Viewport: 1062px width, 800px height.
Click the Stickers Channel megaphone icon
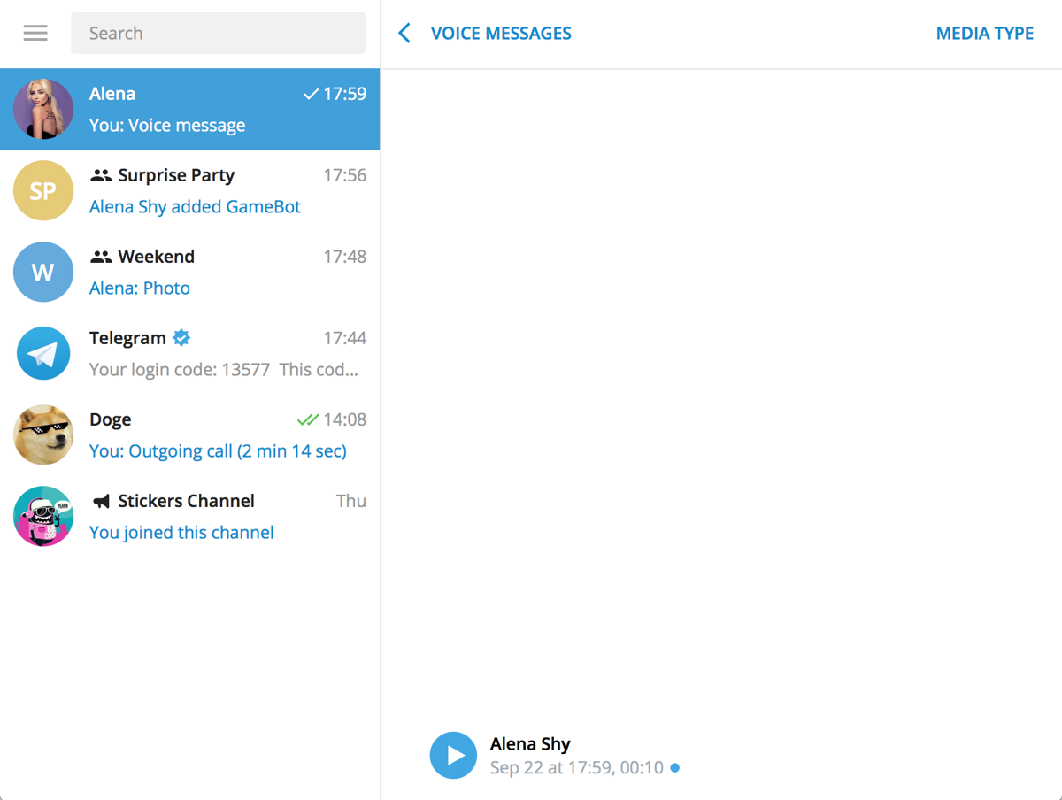102,502
